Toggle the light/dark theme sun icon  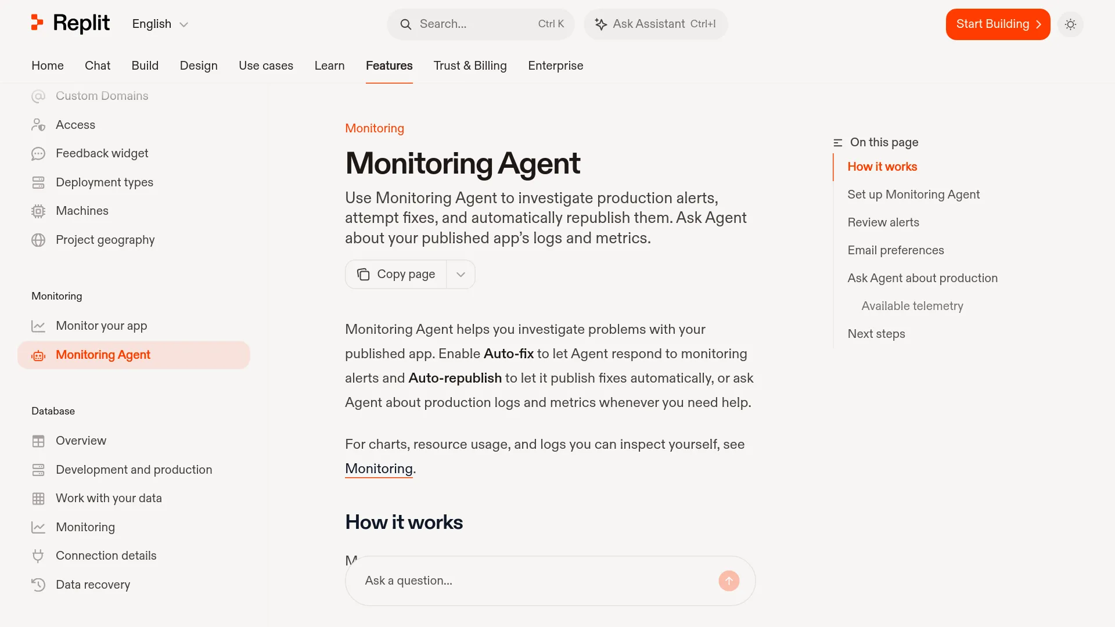(1070, 24)
